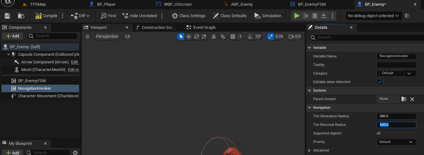Switch to the BP_EnemyFSM tab
Screen dimensions: 424x155
(x=312, y=4)
